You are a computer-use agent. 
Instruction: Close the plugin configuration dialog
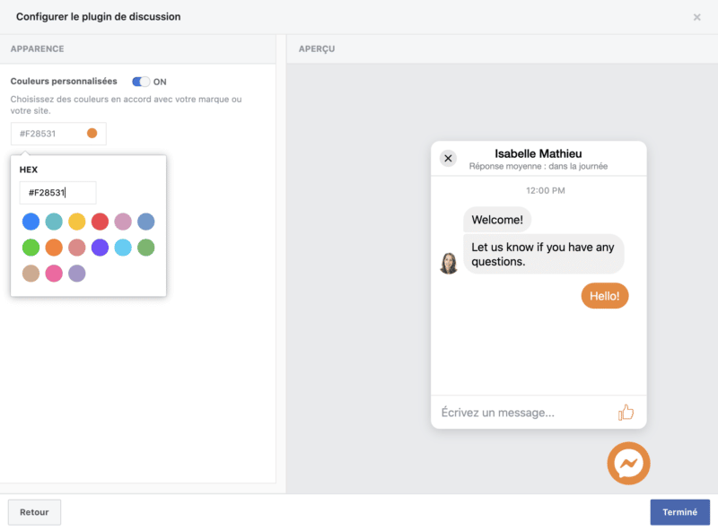[696, 17]
